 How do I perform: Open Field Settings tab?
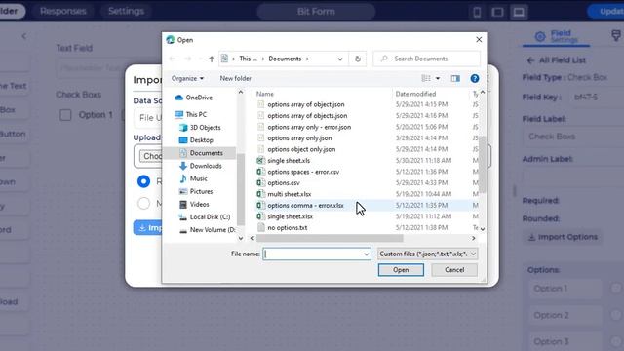557,36
